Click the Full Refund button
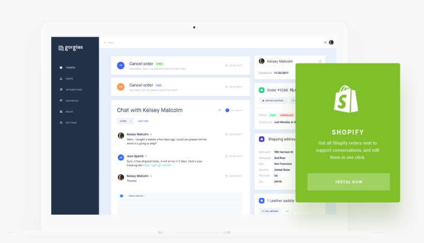Viewport: 424px width, 243px height. (x=270, y=211)
